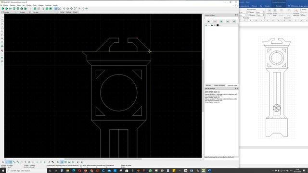
Task: Click the Zoom Panning hand icon
Action: point(87,9)
